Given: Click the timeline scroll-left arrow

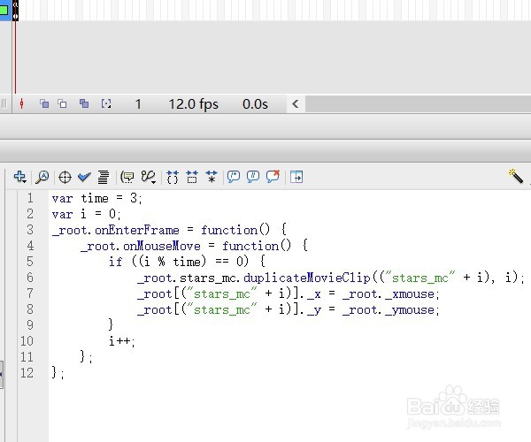Looking at the screenshot, I should (x=296, y=103).
